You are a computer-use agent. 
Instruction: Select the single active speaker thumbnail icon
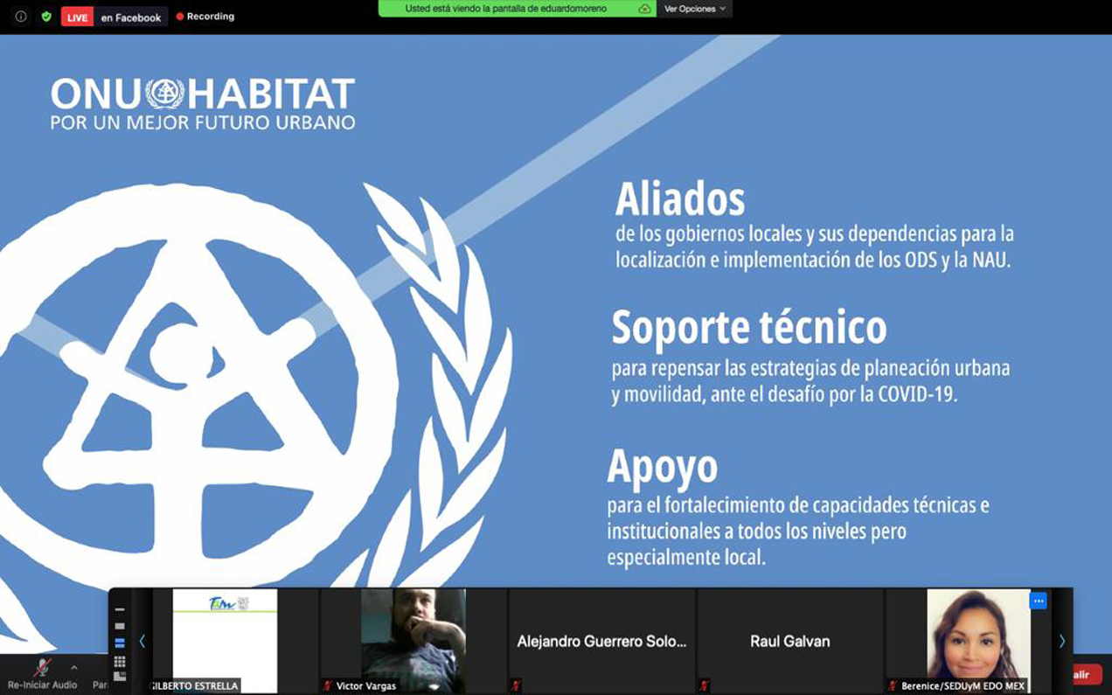120,626
